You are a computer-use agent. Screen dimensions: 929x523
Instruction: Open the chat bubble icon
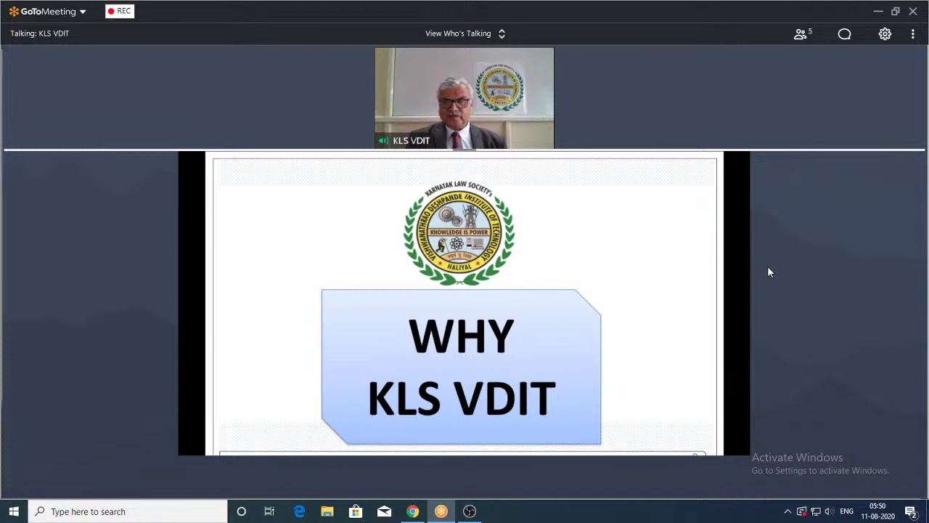844,33
